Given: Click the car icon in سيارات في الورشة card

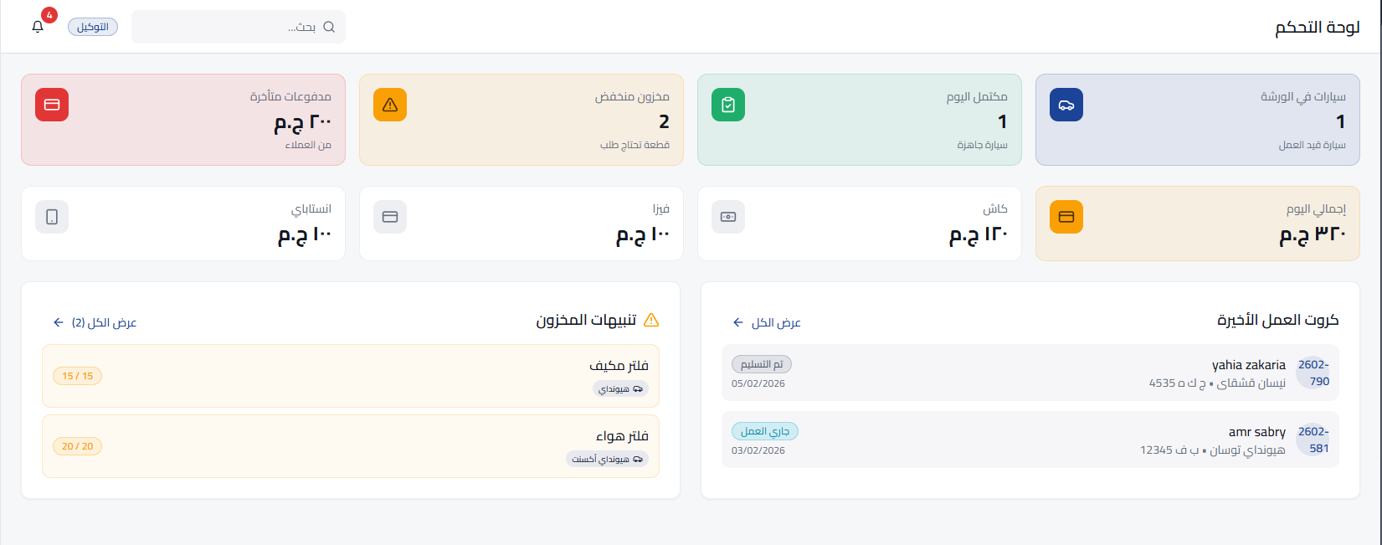Looking at the screenshot, I should pos(1066,105).
